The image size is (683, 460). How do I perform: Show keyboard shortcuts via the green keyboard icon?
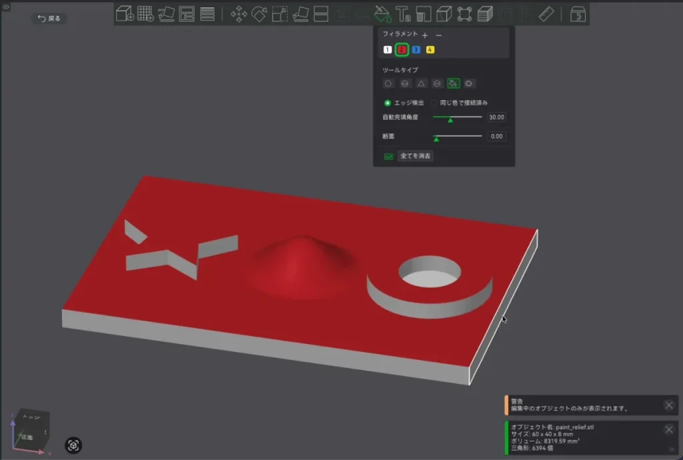click(389, 156)
